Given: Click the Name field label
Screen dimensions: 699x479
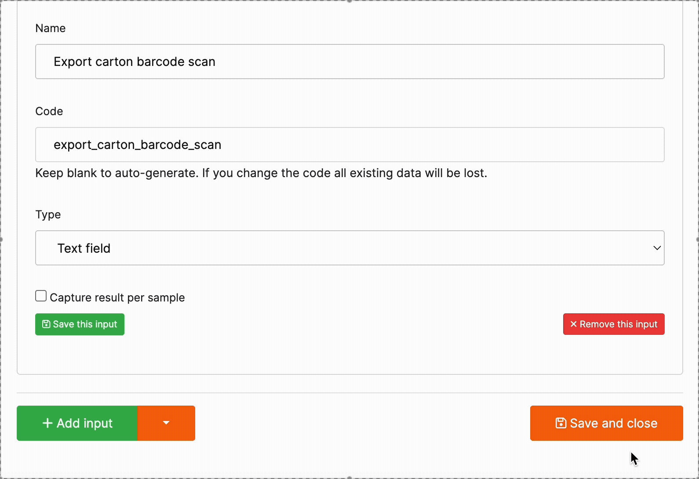Looking at the screenshot, I should pyautogui.click(x=51, y=28).
